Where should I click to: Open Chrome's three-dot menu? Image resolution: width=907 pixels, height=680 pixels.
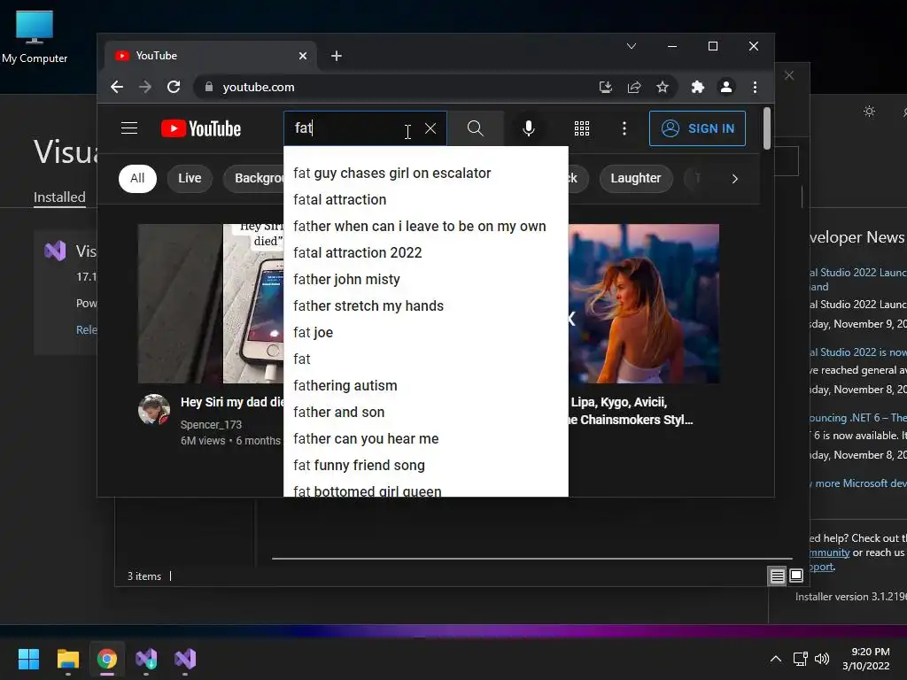(755, 87)
